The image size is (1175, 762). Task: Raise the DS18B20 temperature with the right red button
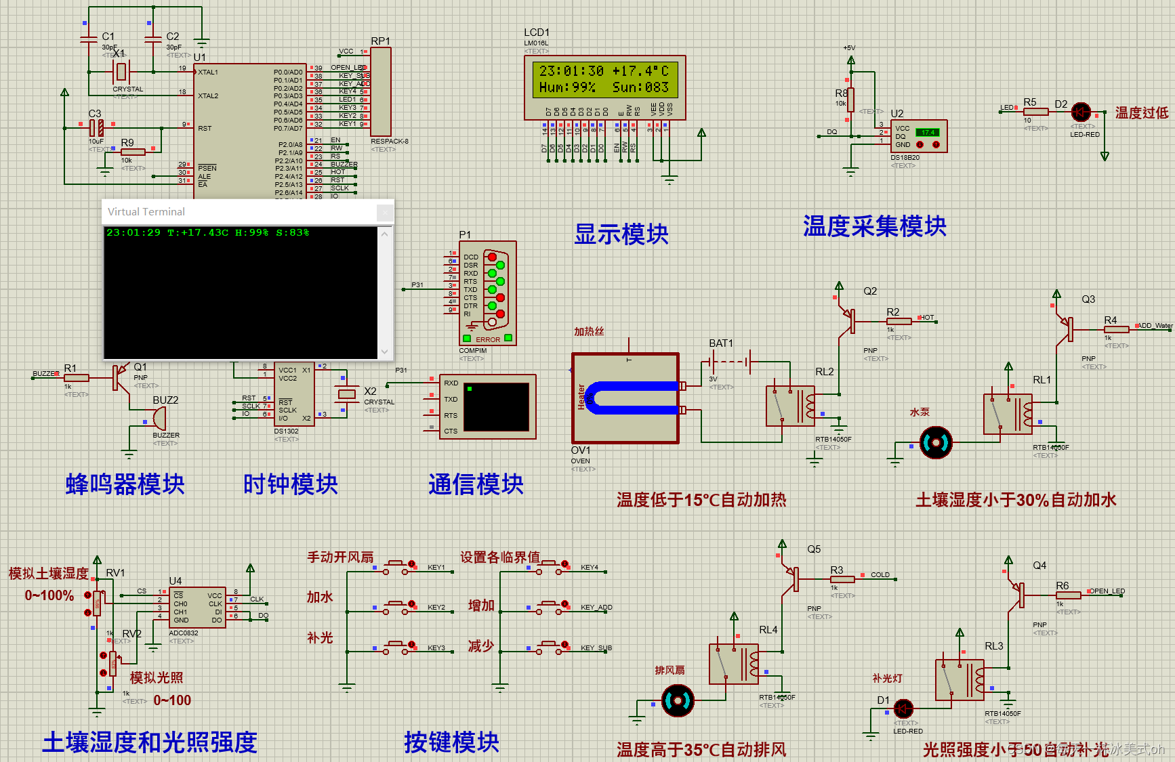click(x=936, y=145)
